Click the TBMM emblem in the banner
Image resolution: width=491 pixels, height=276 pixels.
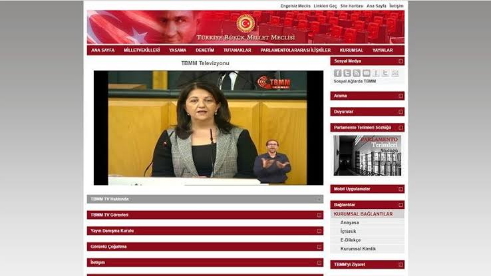[x=245, y=23]
